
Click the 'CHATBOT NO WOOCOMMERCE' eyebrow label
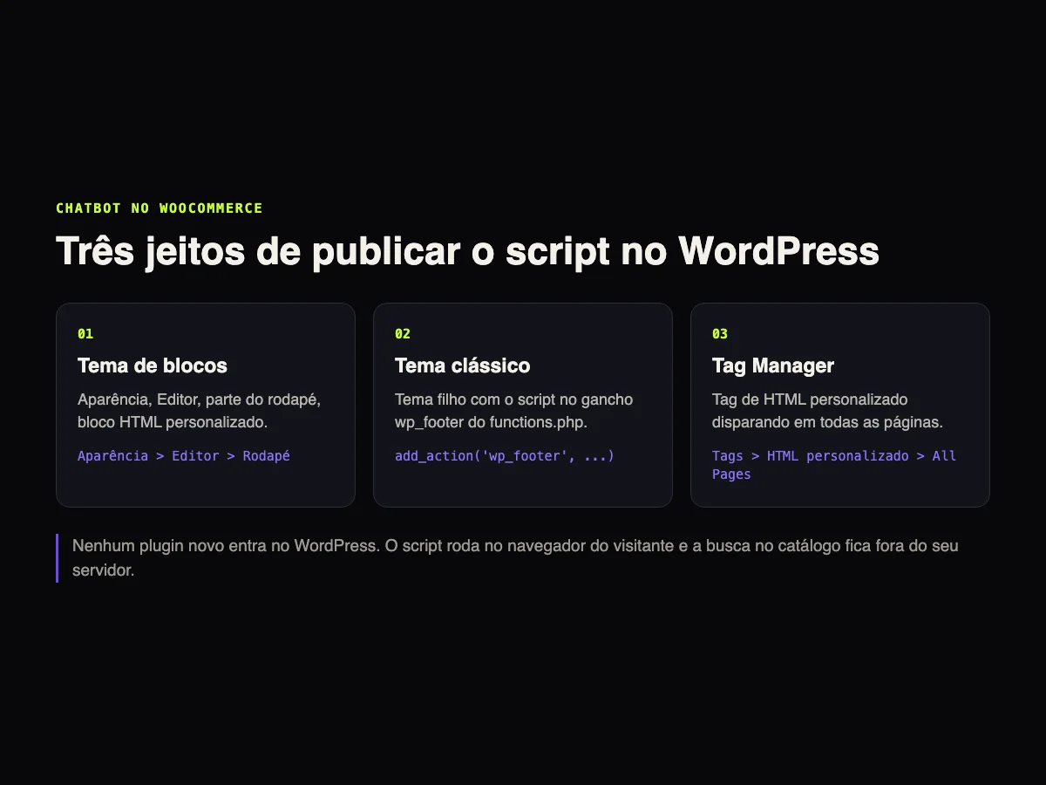tap(160, 208)
